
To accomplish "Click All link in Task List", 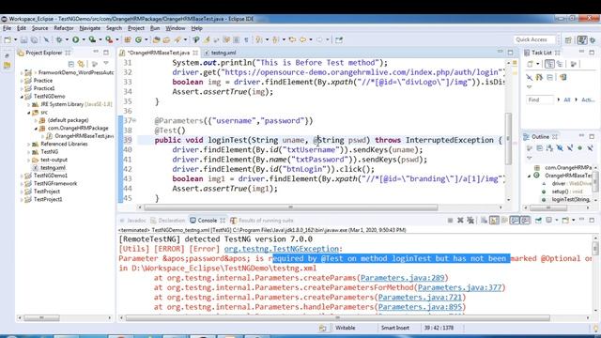I will [567, 100].
